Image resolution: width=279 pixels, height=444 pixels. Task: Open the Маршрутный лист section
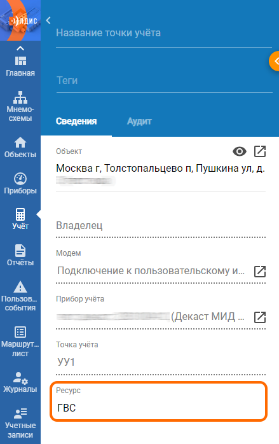pos(20,342)
